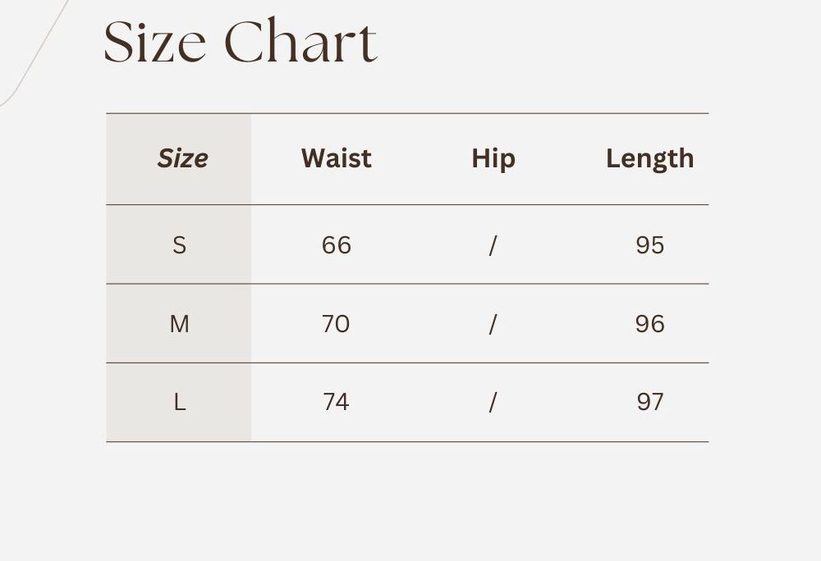Click the word 'Size' in the large title

click(156, 42)
